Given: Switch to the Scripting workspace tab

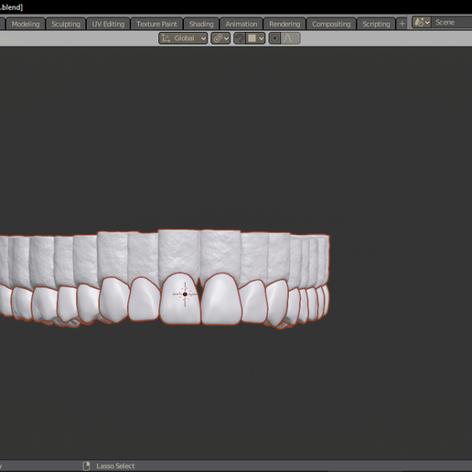Looking at the screenshot, I should 376,24.
